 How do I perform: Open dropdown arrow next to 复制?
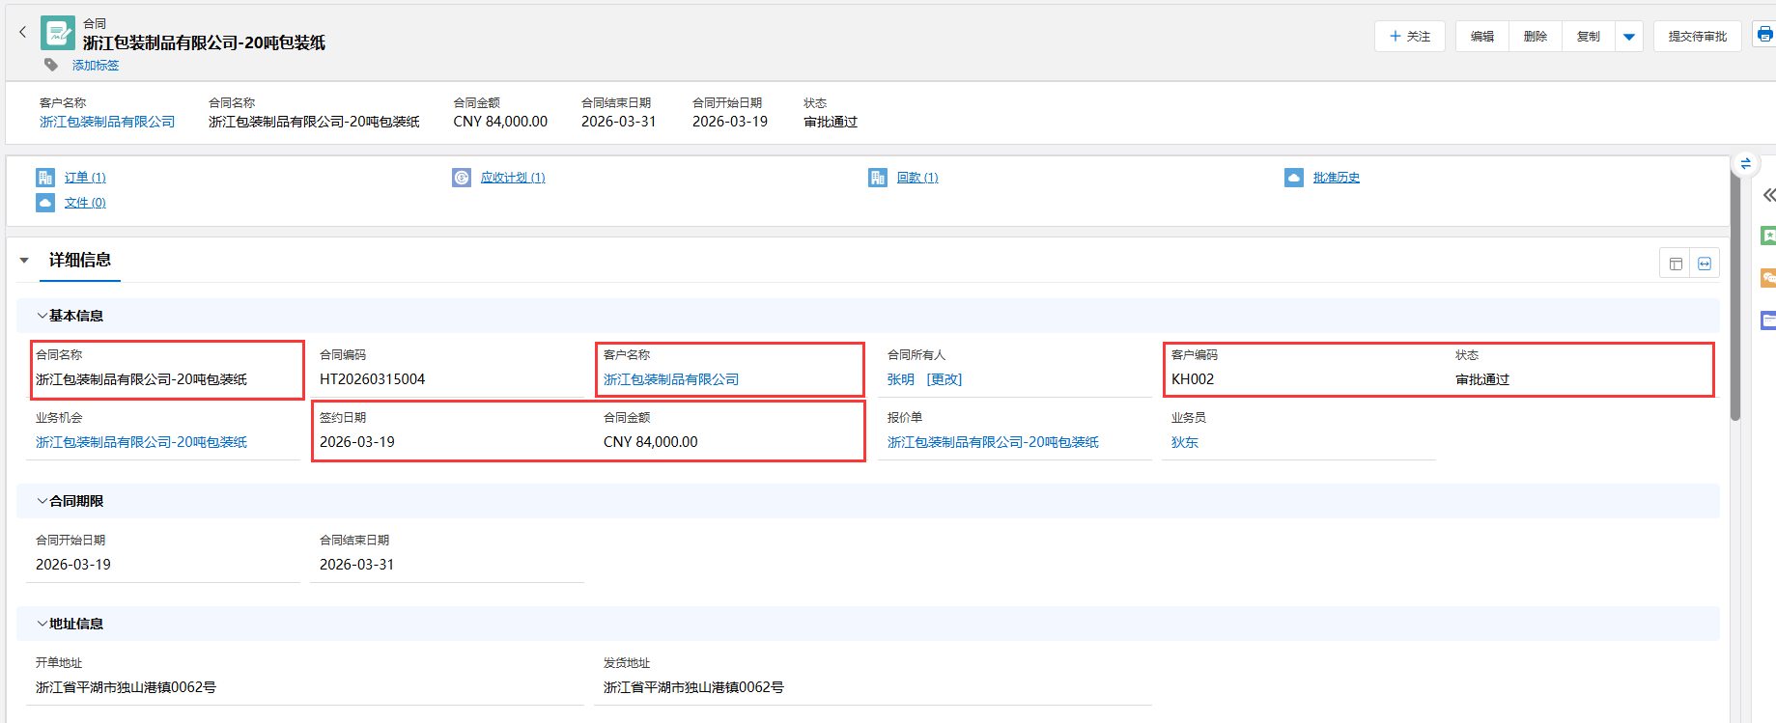tap(1629, 37)
